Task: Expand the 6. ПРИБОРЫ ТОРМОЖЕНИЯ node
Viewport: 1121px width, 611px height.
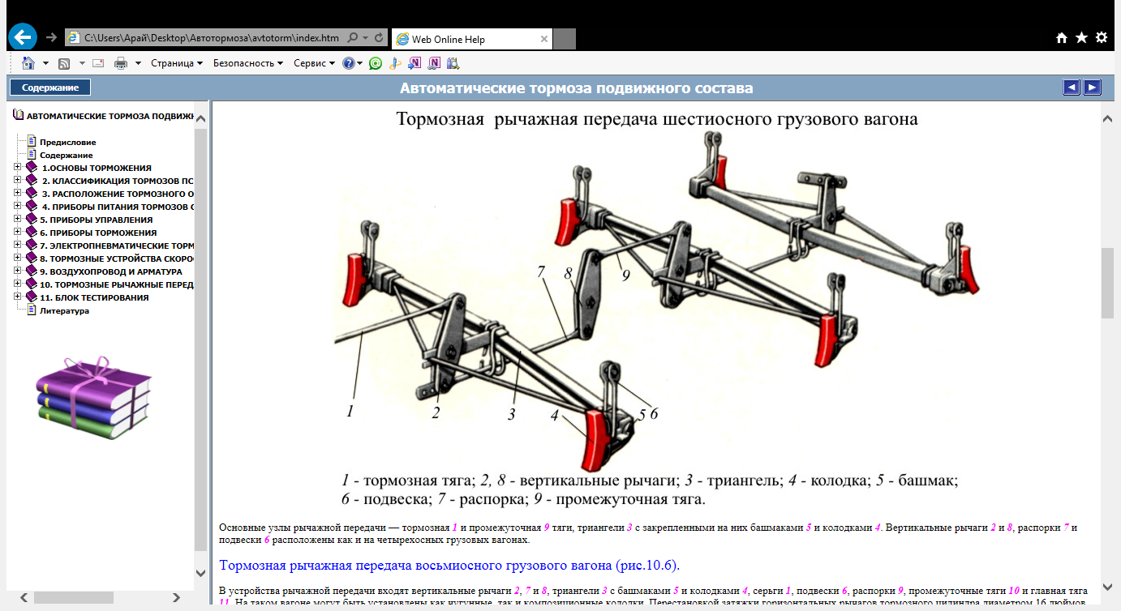Action: pos(18,233)
